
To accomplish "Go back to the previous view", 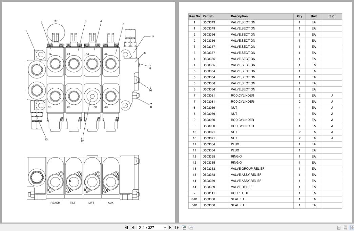I will point(184,228).
